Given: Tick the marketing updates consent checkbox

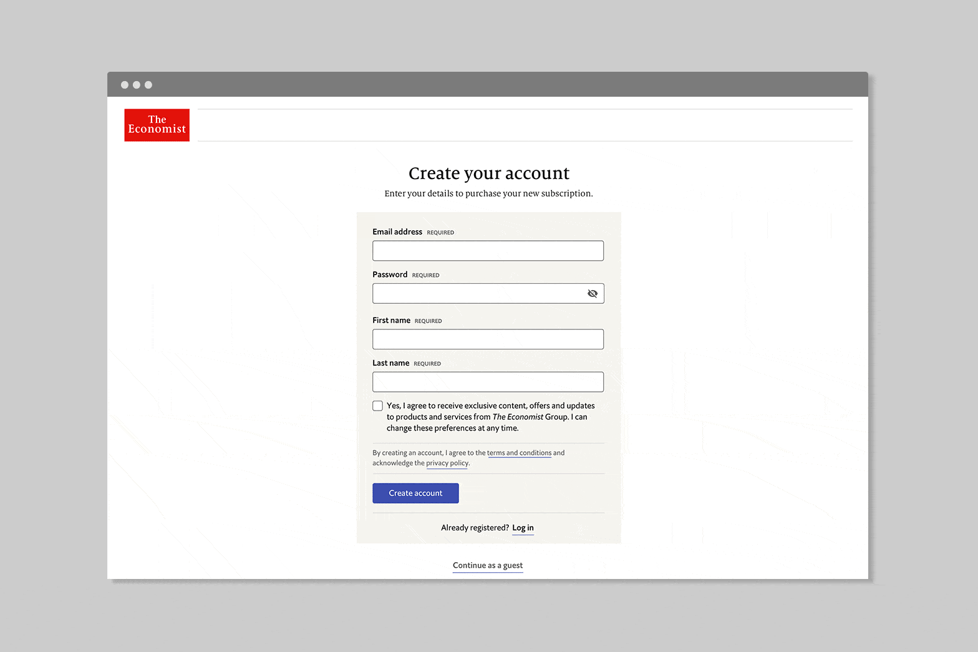Looking at the screenshot, I should (x=377, y=406).
